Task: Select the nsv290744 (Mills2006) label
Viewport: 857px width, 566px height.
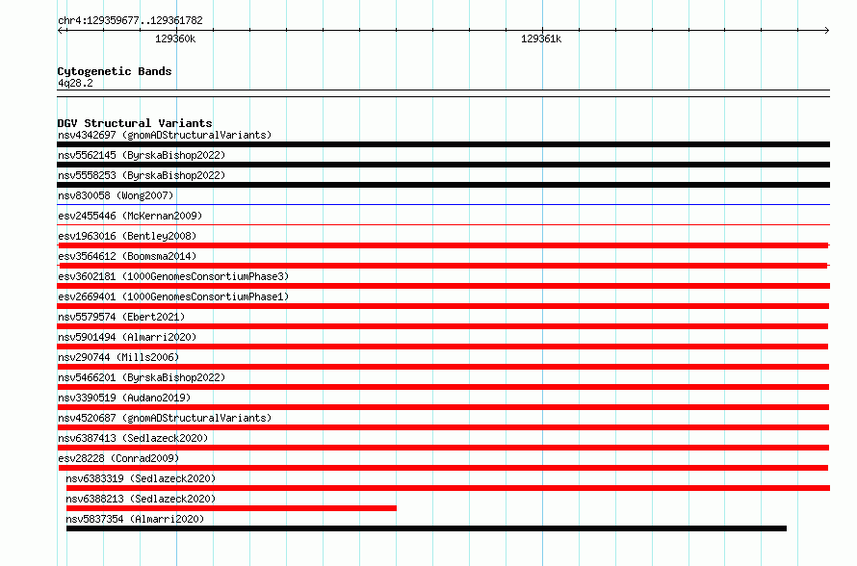Action: tap(118, 357)
